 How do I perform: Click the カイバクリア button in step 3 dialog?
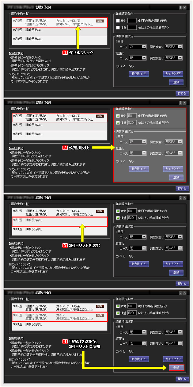[173, 264]
